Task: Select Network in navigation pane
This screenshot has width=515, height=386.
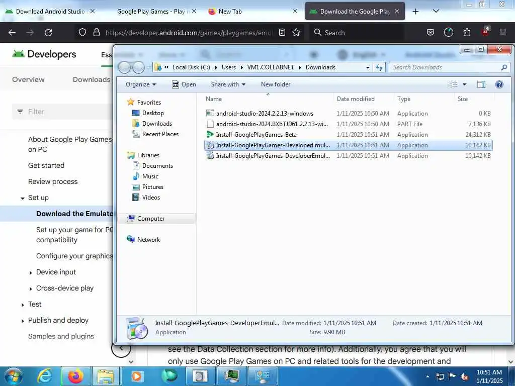Action: click(x=148, y=240)
